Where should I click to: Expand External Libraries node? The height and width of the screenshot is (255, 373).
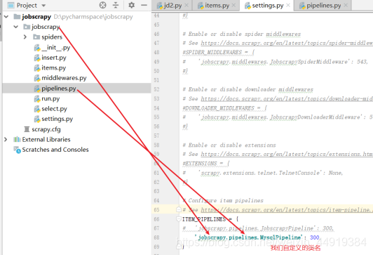[x=6, y=139]
